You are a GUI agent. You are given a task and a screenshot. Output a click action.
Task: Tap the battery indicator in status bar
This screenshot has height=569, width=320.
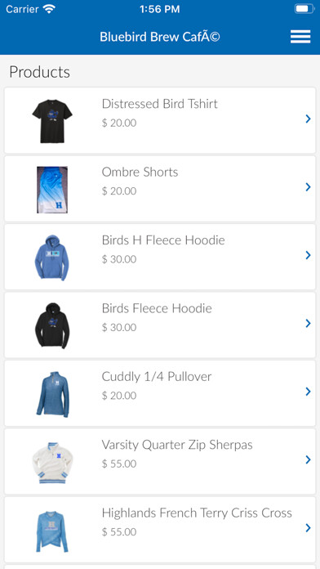[304, 9]
